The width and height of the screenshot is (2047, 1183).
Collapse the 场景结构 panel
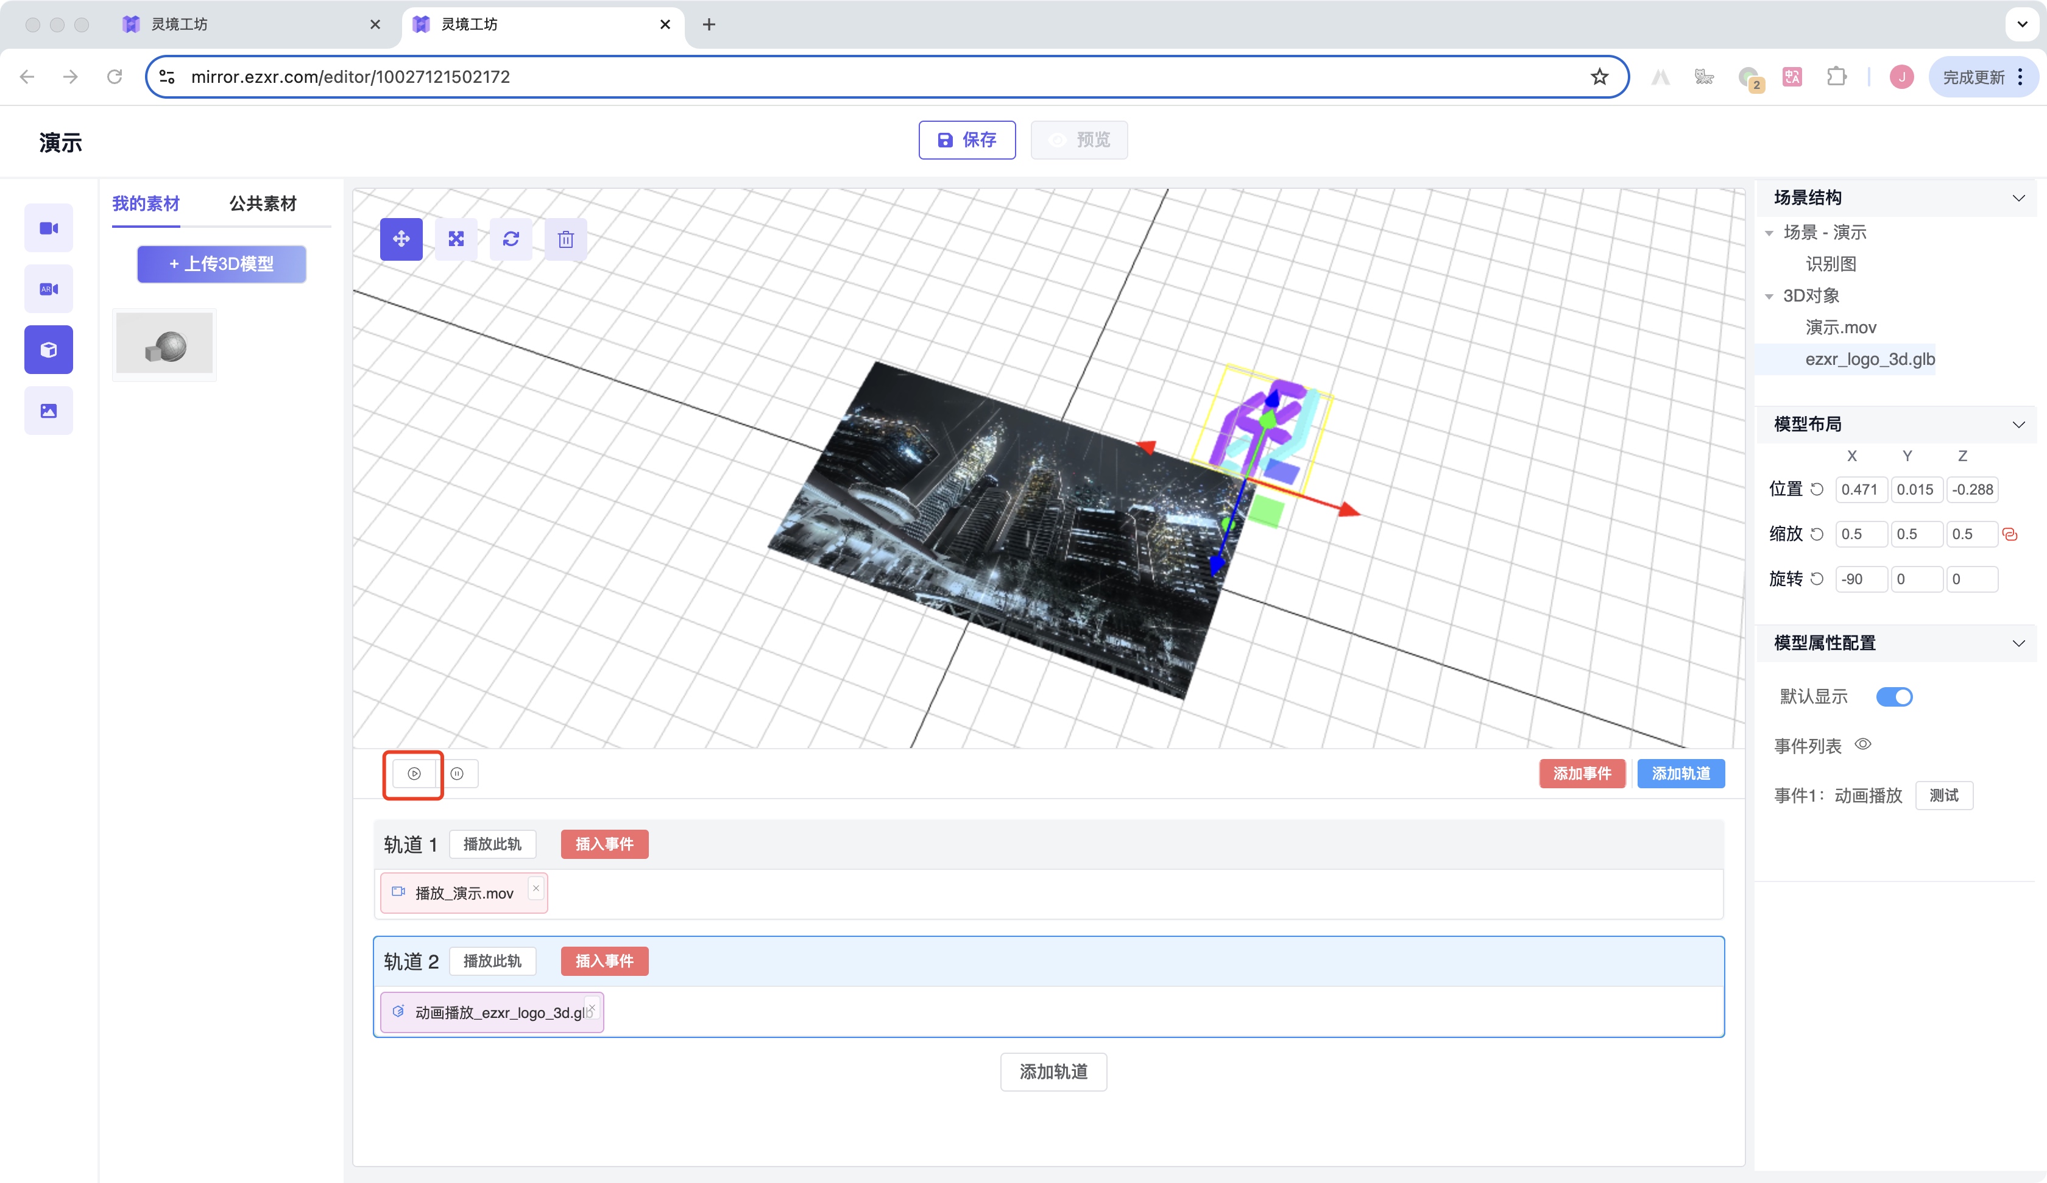(2018, 198)
